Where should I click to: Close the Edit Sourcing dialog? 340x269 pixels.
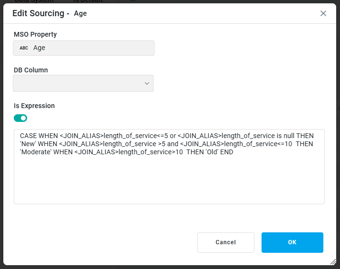tap(323, 13)
